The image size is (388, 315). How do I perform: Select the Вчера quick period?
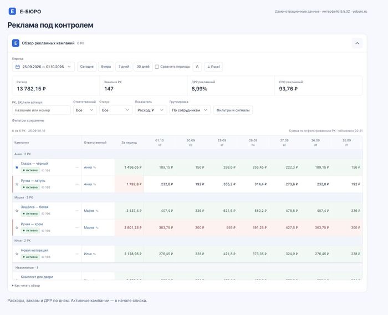click(x=106, y=67)
